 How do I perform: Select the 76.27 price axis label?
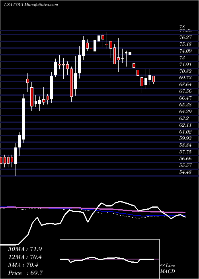tap(185, 37)
